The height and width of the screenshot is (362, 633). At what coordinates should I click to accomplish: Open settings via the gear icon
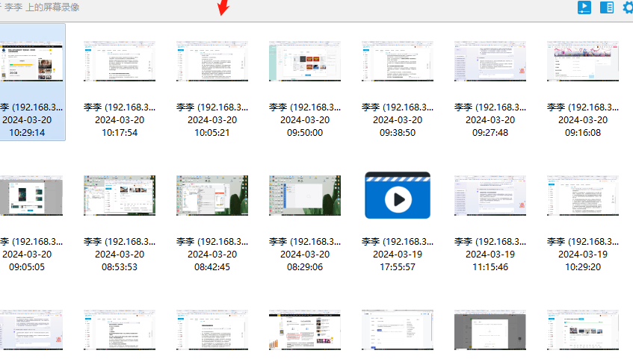point(629,7)
